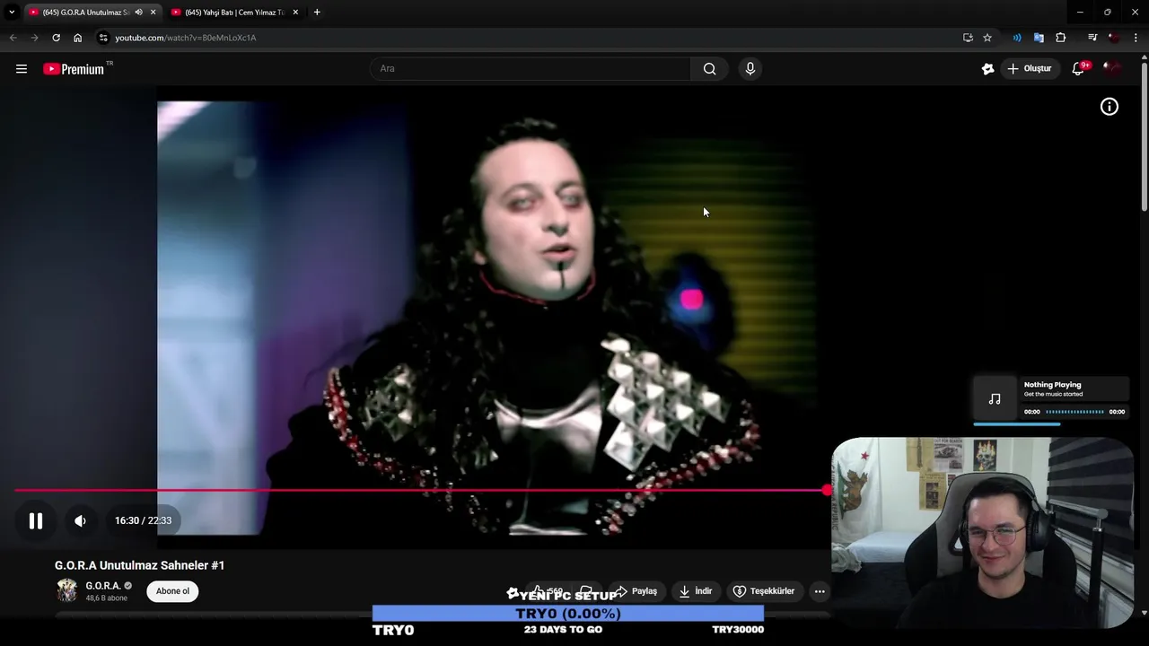The width and height of the screenshot is (1149, 646).
Task: Reload the page
Action: coord(56,38)
